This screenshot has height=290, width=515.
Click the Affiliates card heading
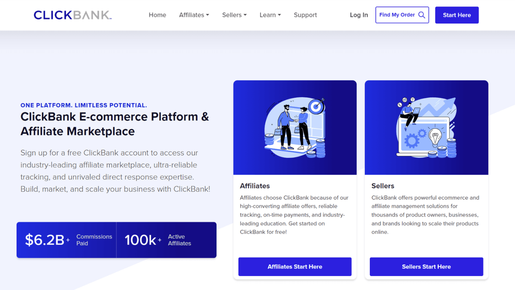click(x=255, y=186)
